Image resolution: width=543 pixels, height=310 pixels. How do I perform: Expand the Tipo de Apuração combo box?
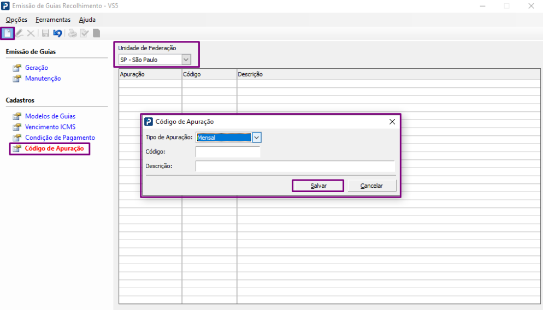257,138
